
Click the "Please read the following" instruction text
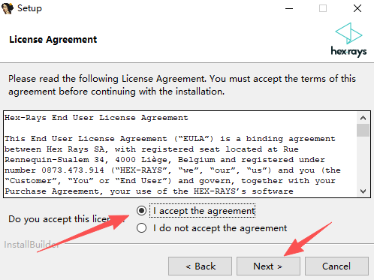(182, 85)
